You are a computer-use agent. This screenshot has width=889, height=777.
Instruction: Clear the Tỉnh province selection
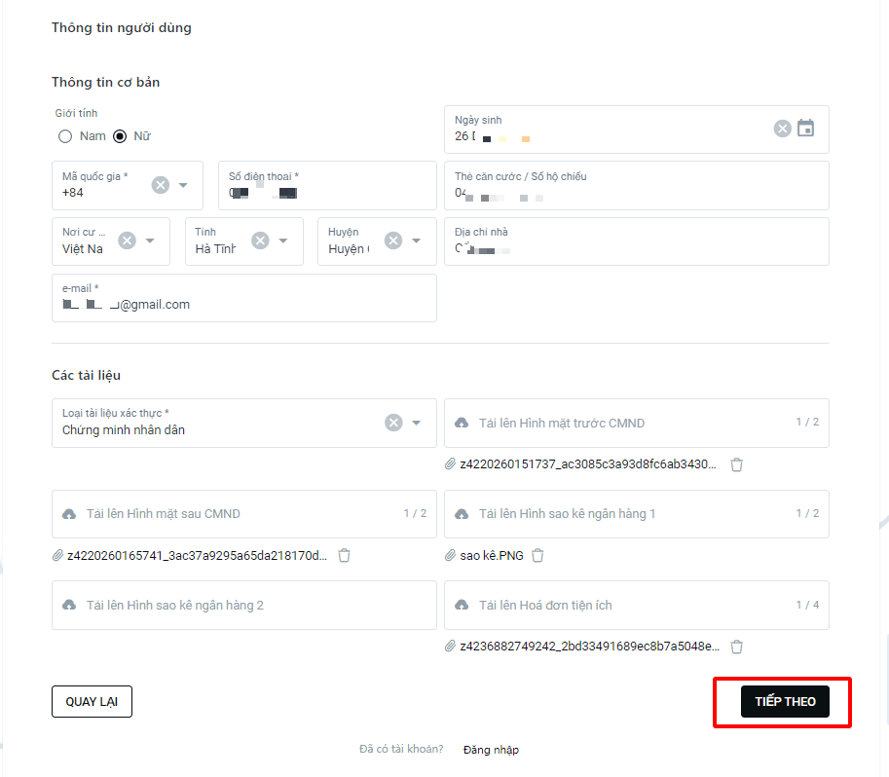click(260, 240)
